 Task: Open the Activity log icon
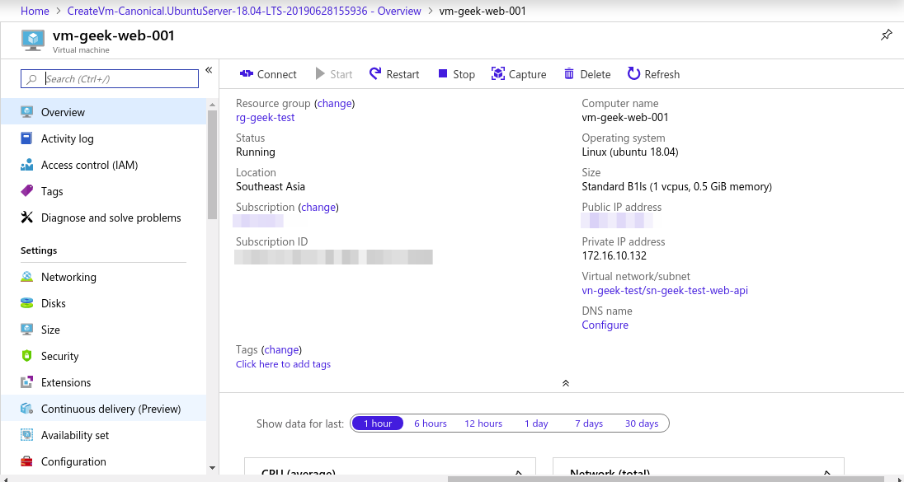click(26, 138)
